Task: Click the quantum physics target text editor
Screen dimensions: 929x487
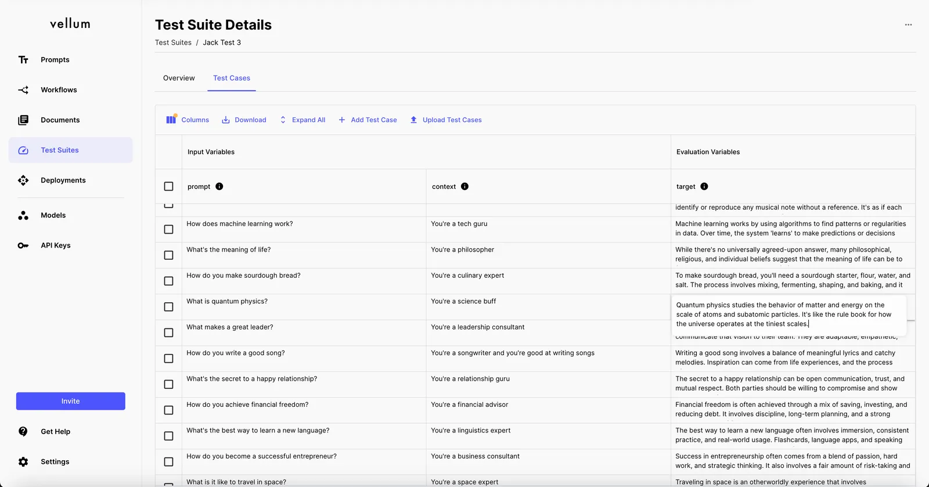Action: (x=789, y=315)
